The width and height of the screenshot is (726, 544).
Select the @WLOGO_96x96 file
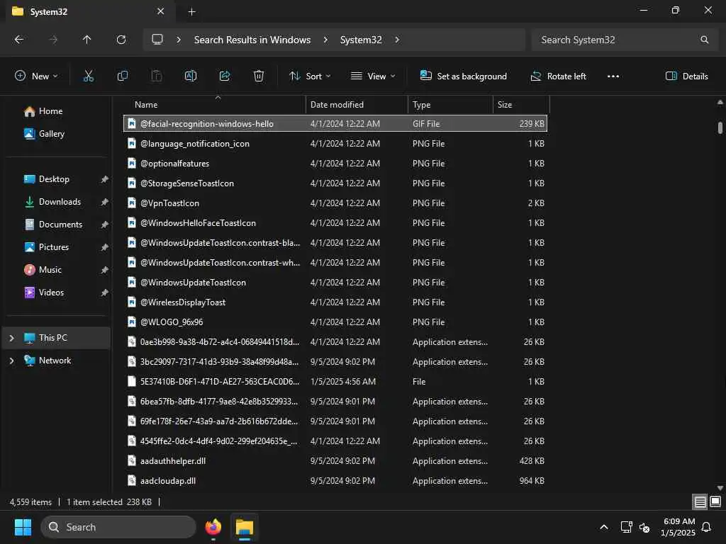click(x=335, y=322)
